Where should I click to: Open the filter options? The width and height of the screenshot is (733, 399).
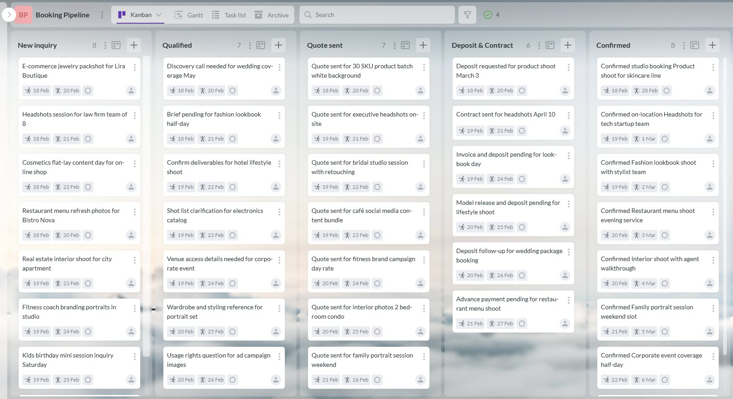(467, 15)
